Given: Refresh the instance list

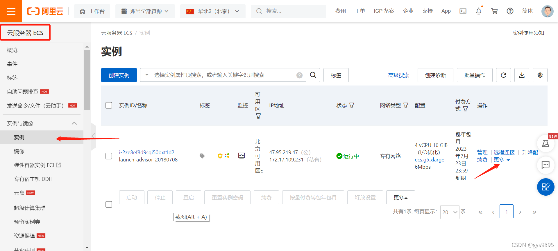Looking at the screenshot, I should tap(504, 75).
